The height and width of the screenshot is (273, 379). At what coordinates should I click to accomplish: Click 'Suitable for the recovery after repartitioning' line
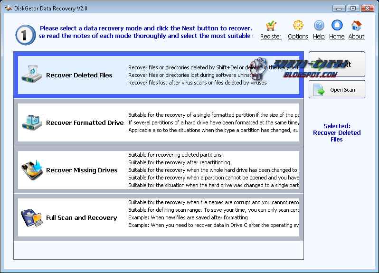coord(179,162)
